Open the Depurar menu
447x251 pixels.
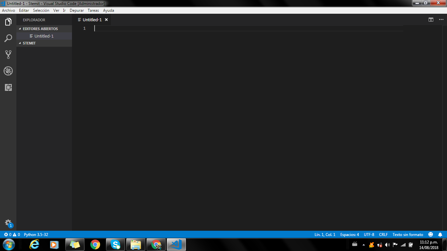click(77, 10)
